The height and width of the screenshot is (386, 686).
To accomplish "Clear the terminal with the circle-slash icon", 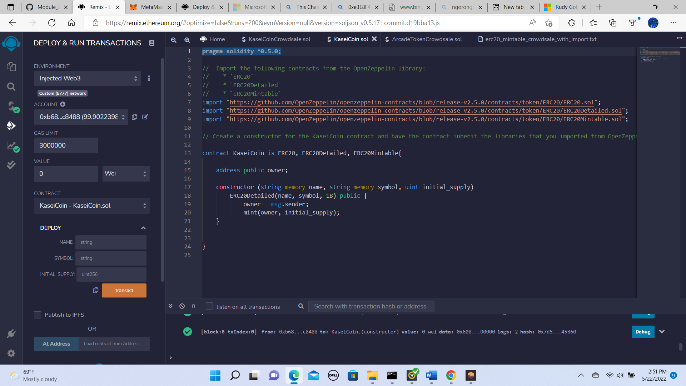I will (182, 306).
